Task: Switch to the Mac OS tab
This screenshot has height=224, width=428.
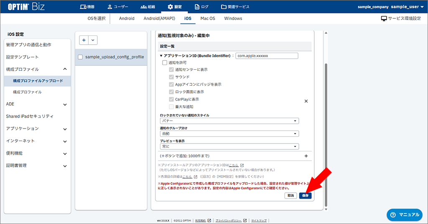Action: coord(207,19)
